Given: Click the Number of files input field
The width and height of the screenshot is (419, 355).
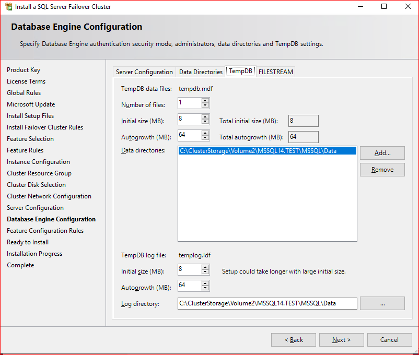Looking at the screenshot, I should [190, 103].
